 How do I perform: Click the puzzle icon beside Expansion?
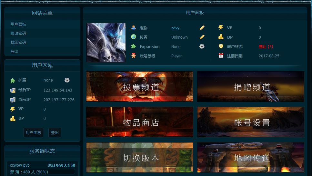(x=134, y=46)
